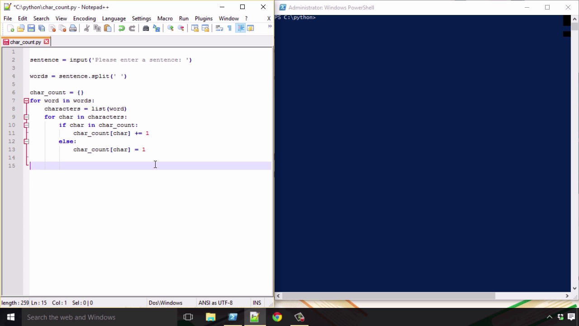This screenshot has height=326, width=579.
Task: Click the Print toolbar icon
Action: tap(73, 28)
